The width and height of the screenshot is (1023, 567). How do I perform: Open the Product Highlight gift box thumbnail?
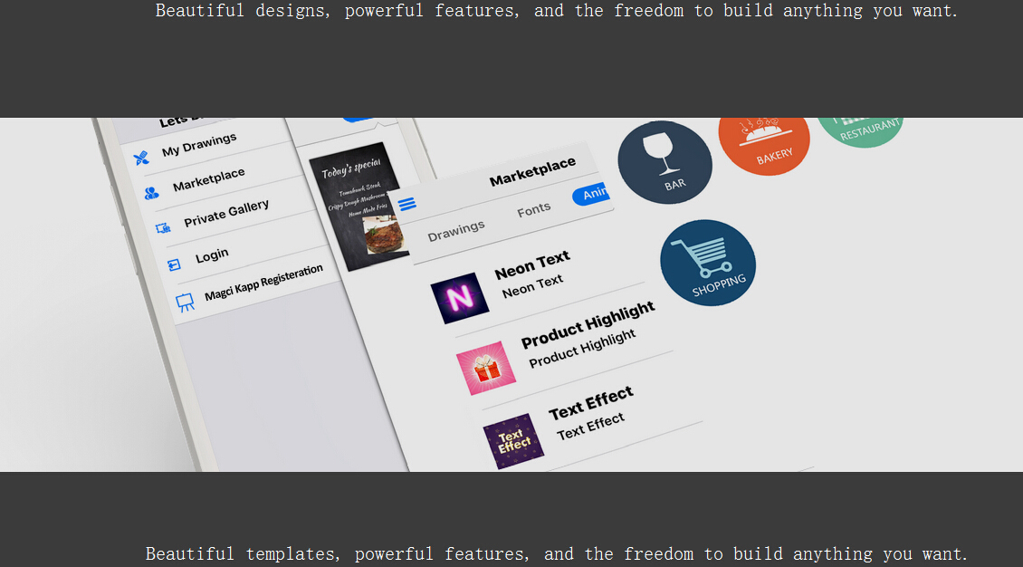(486, 369)
